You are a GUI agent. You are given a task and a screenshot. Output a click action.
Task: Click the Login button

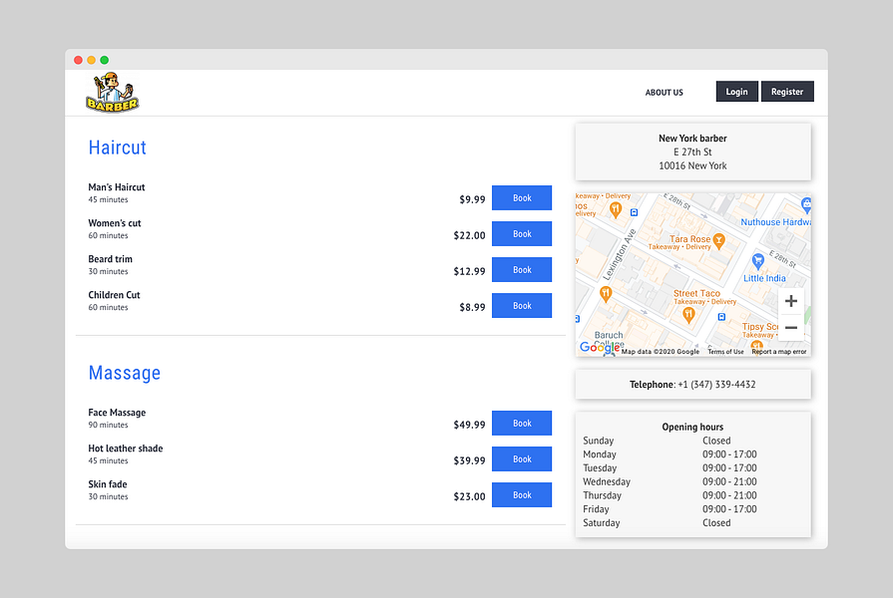[x=736, y=92]
